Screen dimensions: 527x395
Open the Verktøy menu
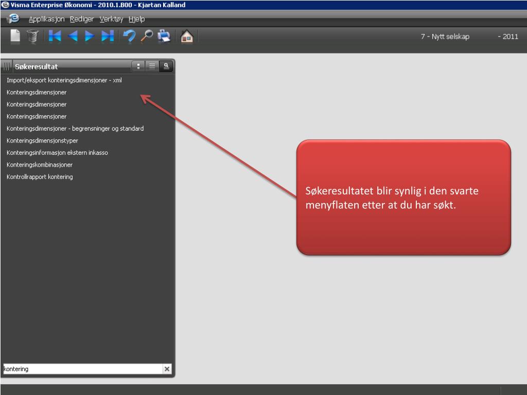pyautogui.click(x=111, y=19)
